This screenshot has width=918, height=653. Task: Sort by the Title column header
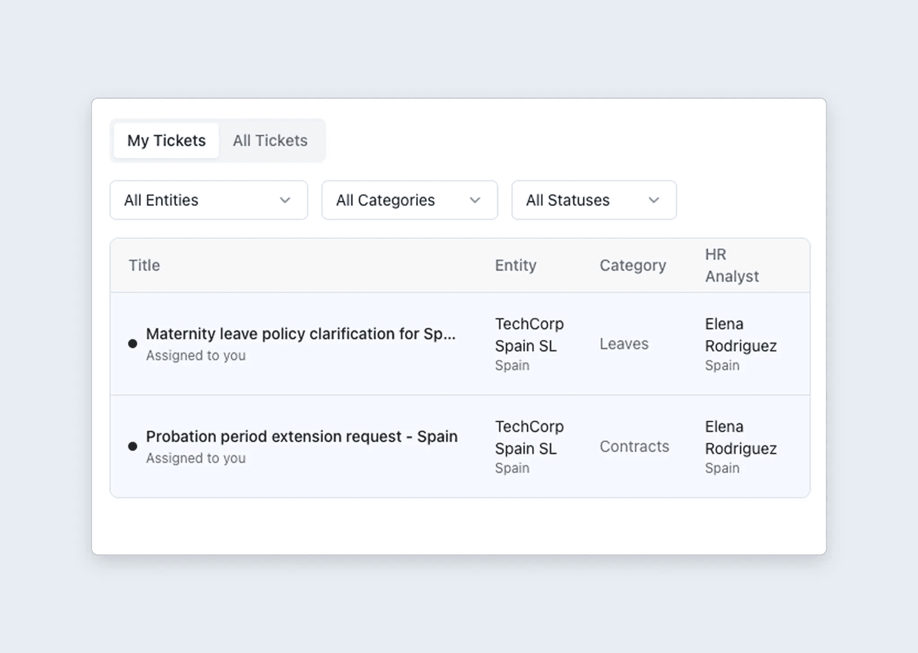144,265
